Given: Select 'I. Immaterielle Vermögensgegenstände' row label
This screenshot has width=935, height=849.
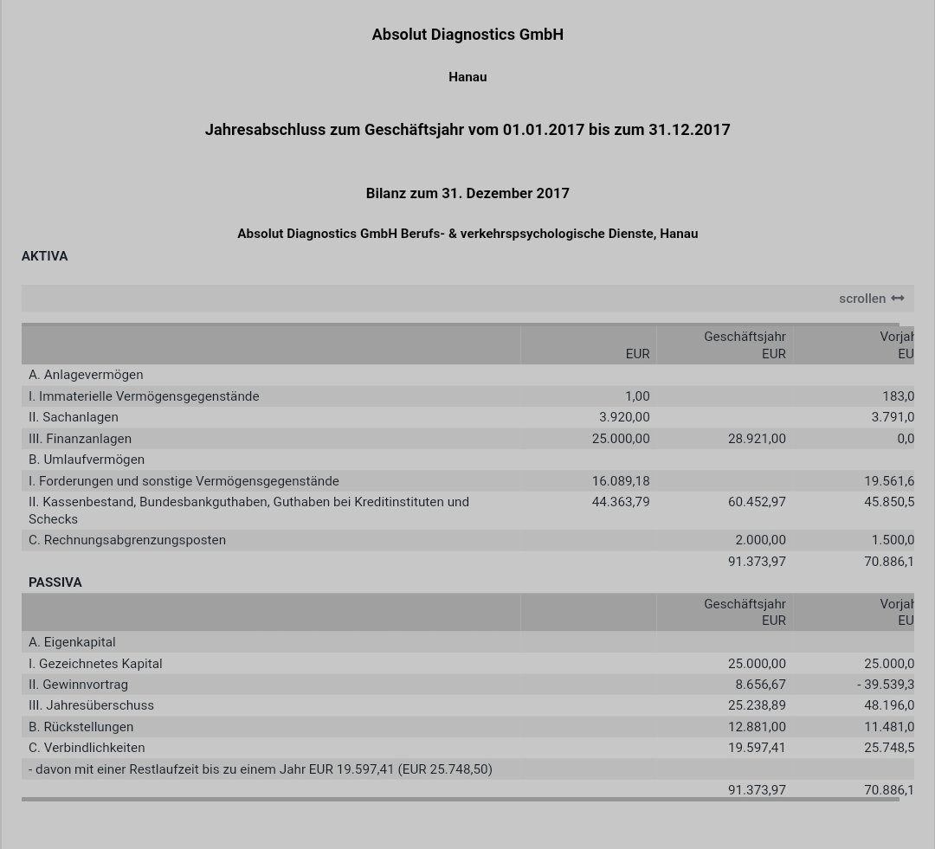Looking at the screenshot, I should [144, 396].
